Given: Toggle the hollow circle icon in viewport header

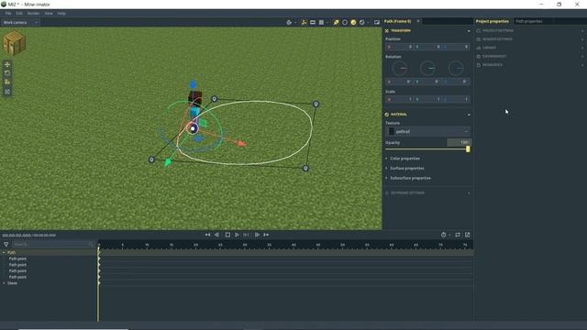Looking at the screenshot, I should [x=345, y=22].
